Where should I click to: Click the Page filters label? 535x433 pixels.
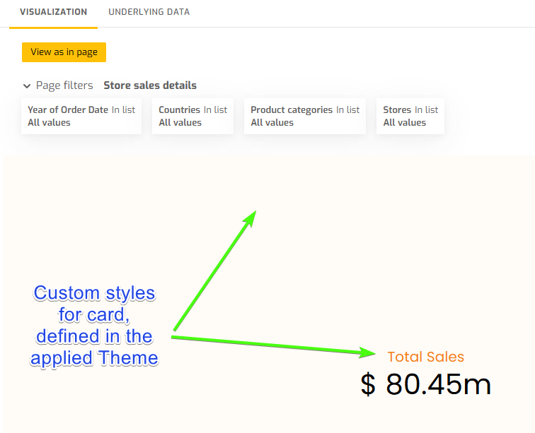(64, 85)
